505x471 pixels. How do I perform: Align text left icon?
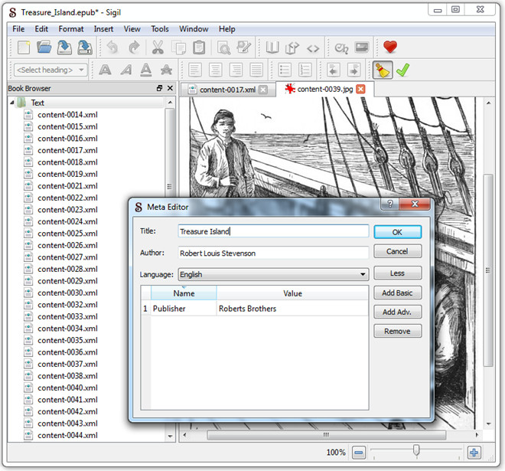(195, 70)
